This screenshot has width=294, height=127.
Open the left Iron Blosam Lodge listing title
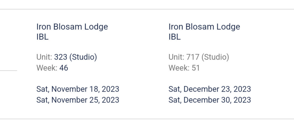[72, 27]
